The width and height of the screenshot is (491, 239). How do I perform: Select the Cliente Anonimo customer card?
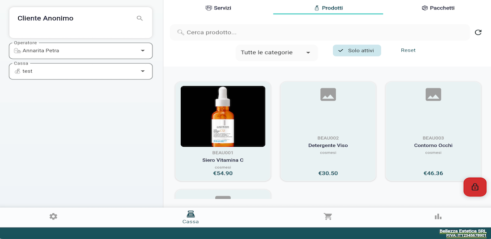pyautogui.click(x=81, y=23)
